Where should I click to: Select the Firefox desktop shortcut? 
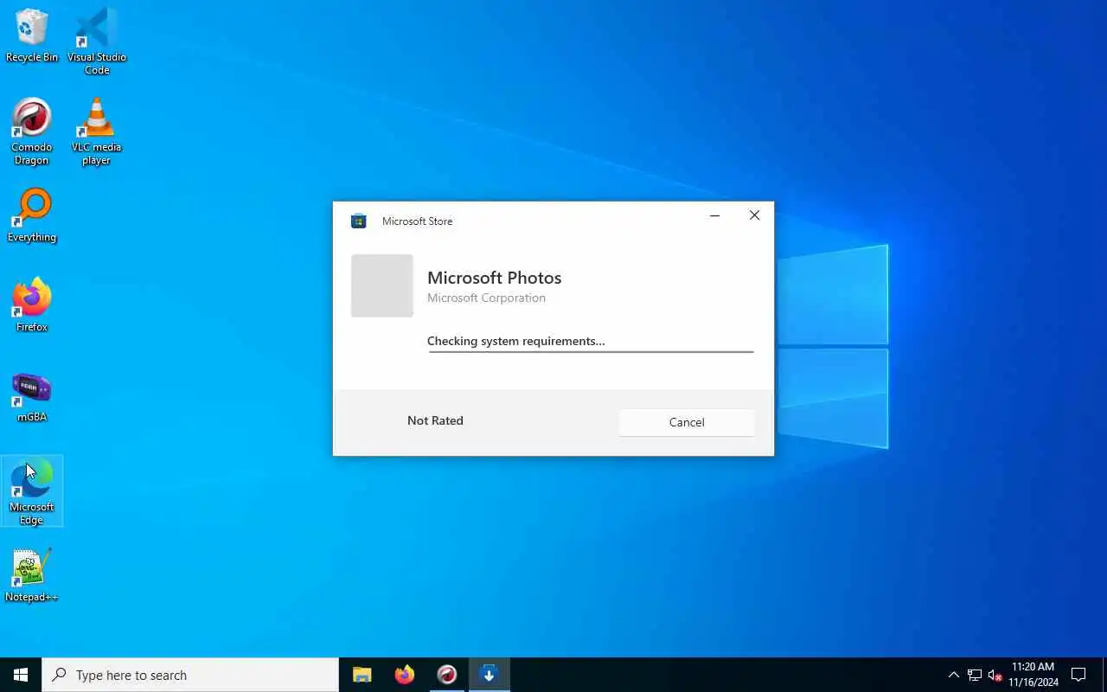coord(32,304)
